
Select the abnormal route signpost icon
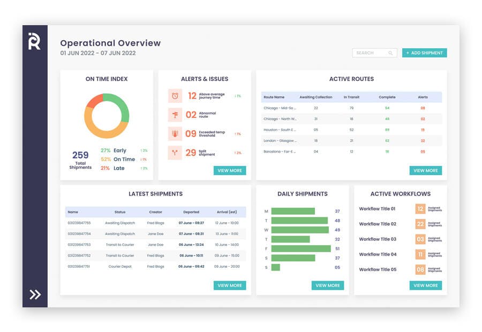pos(175,115)
